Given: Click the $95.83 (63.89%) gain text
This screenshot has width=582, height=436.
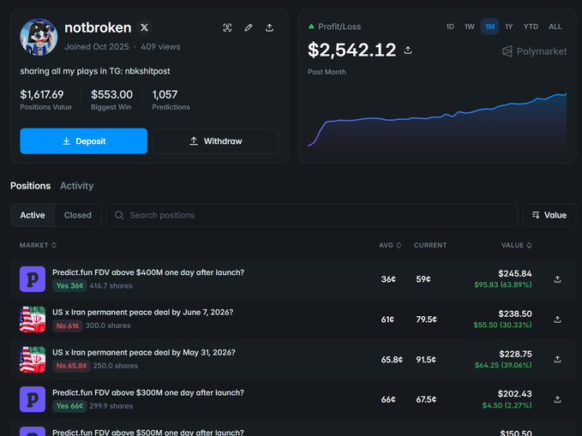Looking at the screenshot, I should [x=503, y=285].
